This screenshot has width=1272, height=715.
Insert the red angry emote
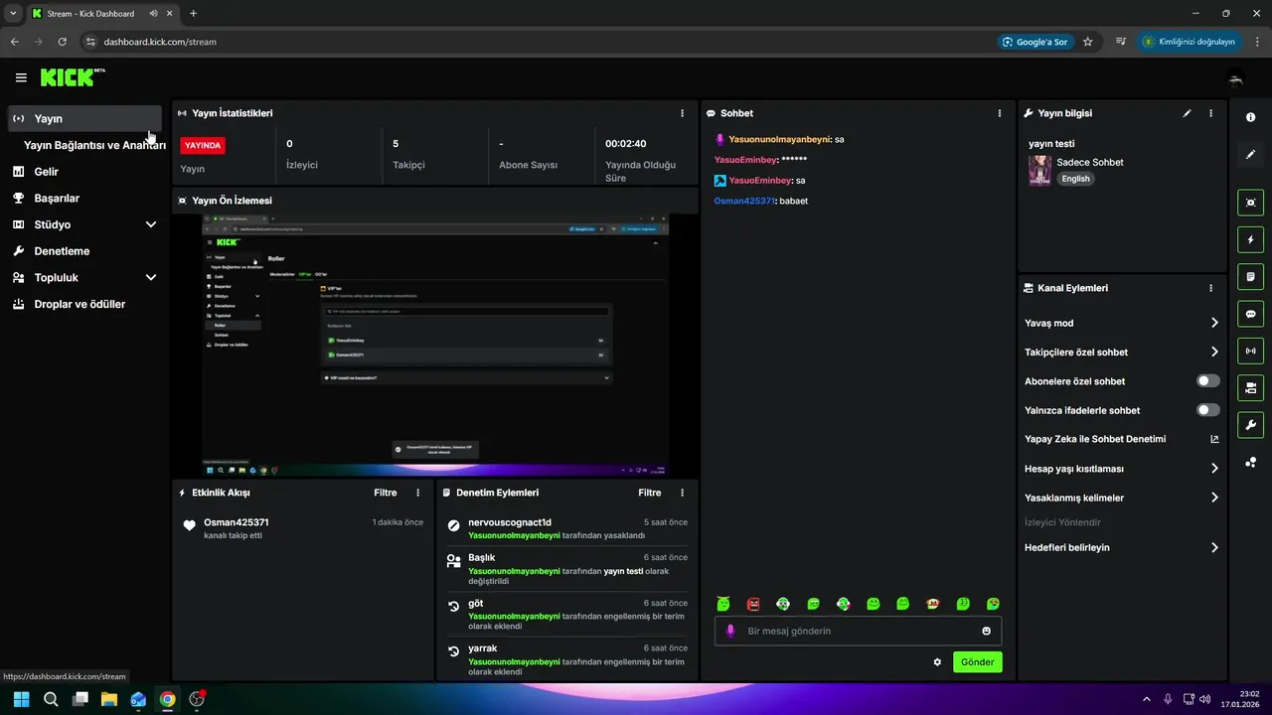[753, 604]
